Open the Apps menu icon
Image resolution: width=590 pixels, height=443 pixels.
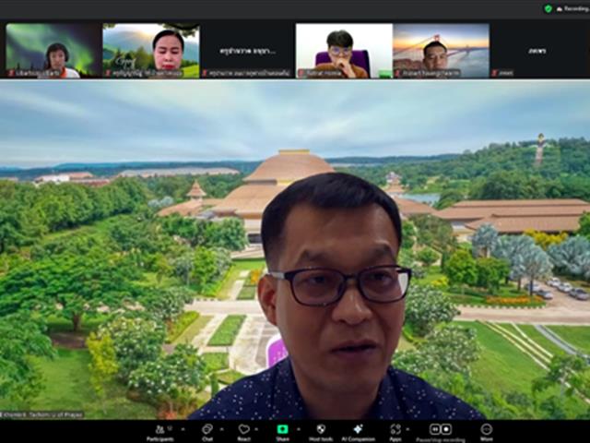(395, 429)
